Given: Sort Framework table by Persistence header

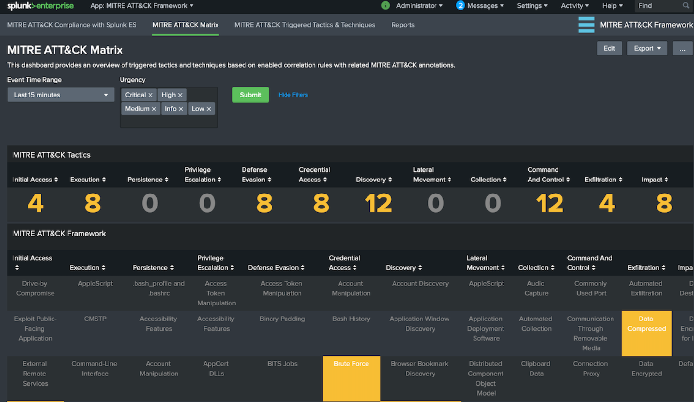Looking at the screenshot, I should [153, 268].
